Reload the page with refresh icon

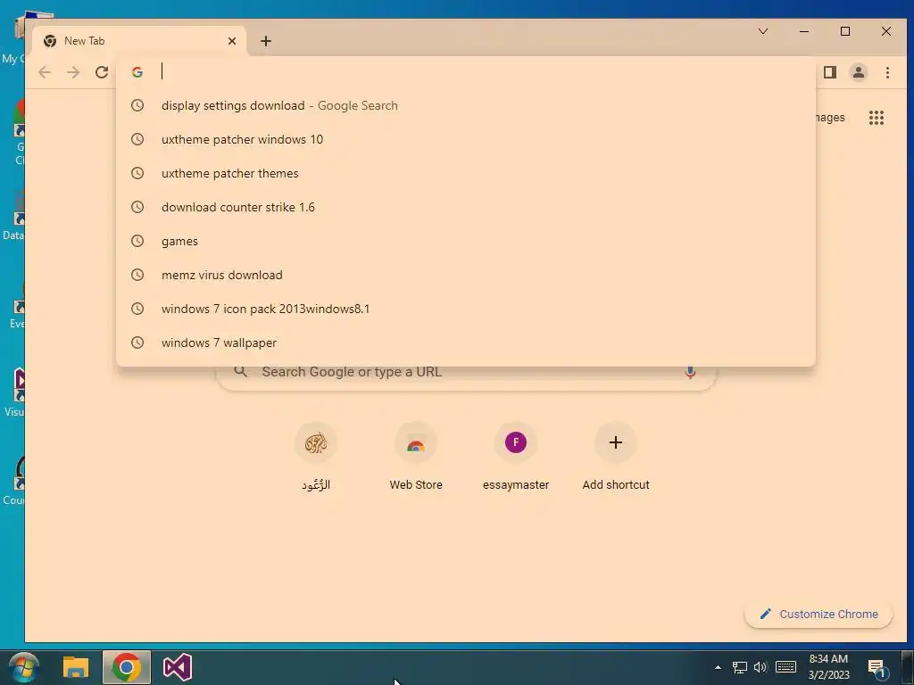[x=102, y=72]
